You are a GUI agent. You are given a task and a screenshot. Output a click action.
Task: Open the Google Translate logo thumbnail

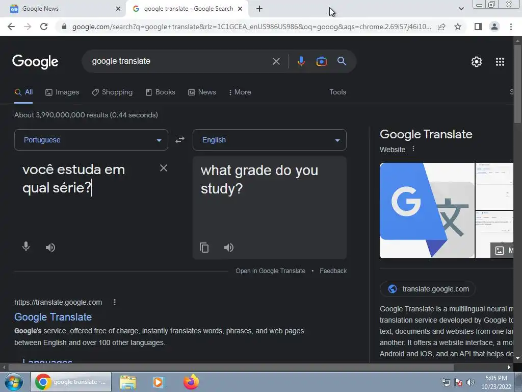pos(427,210)
